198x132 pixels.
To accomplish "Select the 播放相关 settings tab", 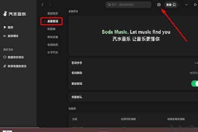I will [x=53, y=13].
